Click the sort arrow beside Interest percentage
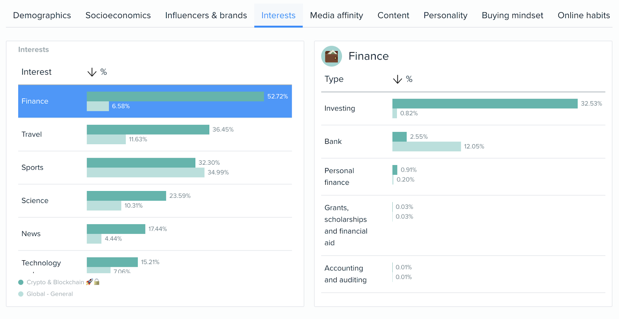This screenshot has height=319, width=619. [91, 72]
